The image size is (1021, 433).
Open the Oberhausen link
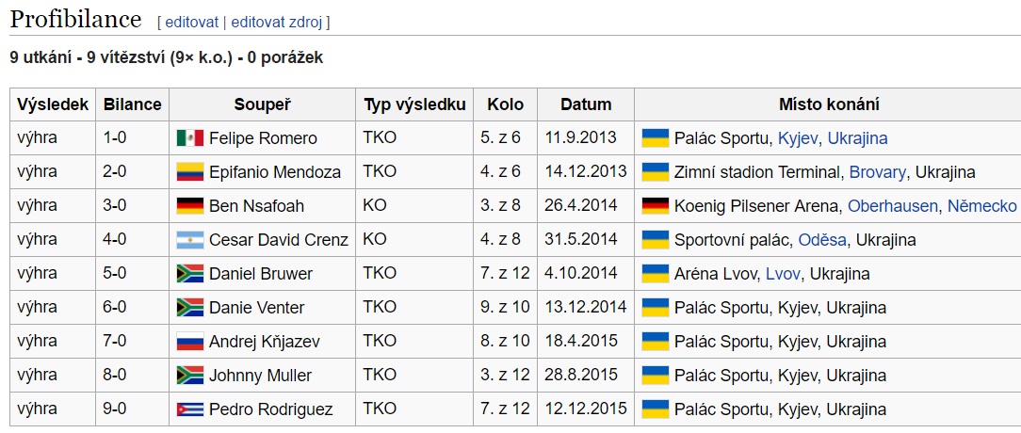[893, 206]
